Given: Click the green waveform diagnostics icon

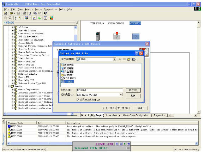Looking at the screenshot, I should point(40,18).
